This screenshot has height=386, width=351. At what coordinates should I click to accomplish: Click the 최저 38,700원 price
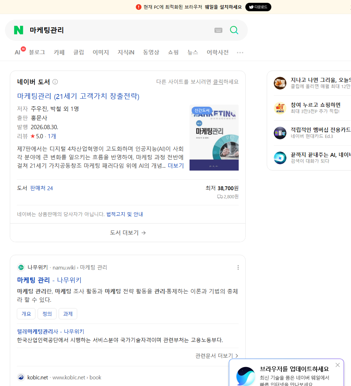tap(222, 188)
